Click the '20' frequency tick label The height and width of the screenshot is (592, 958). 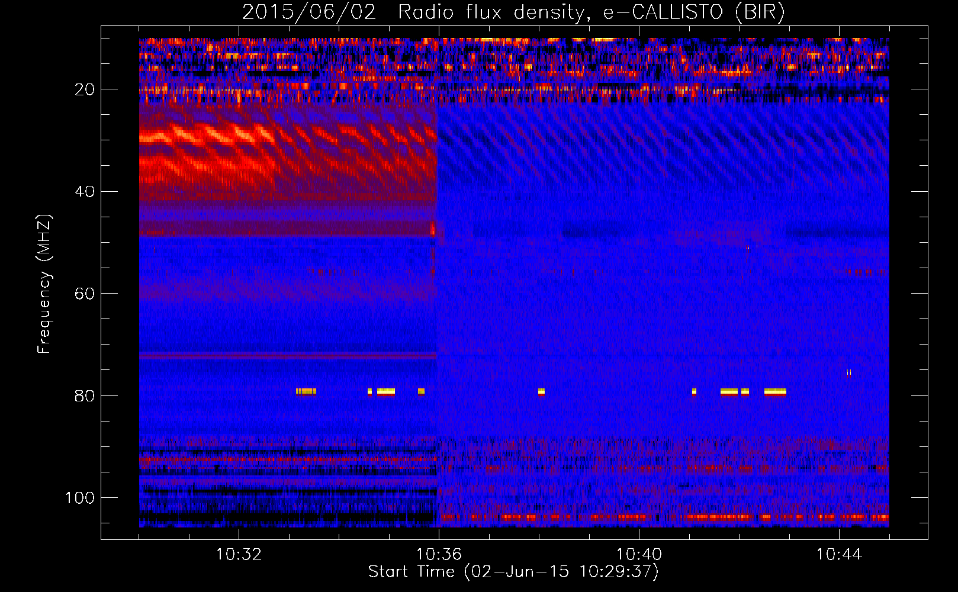pos(85,89)
